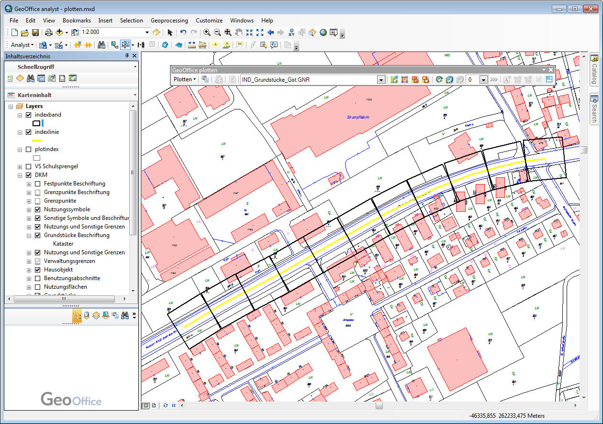
Task: Expand the VS Schulsprengel layer group
Action: point(20,167)
